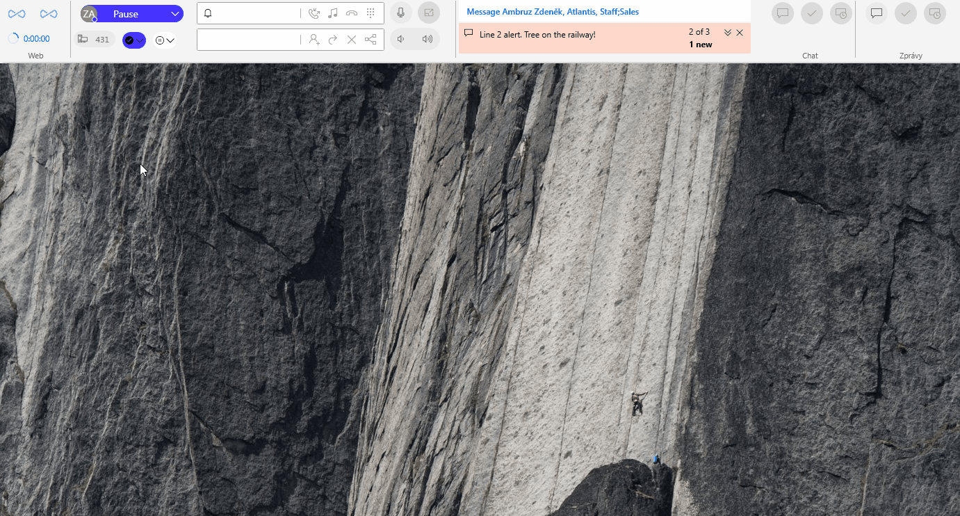Close the Line 2 alert notification
Viewport: 960px width, 516px height.
(x=740, y=33)
